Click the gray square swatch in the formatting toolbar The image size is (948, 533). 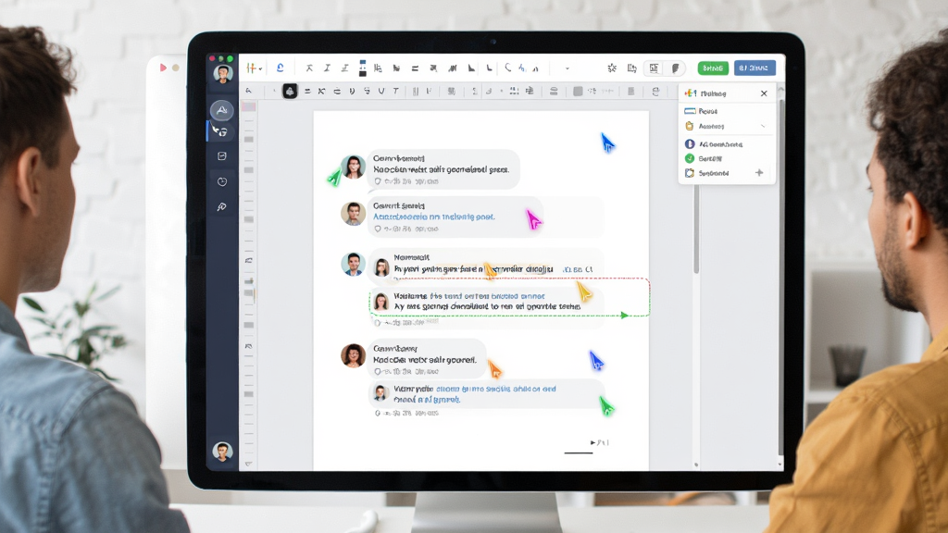[578, 92]
